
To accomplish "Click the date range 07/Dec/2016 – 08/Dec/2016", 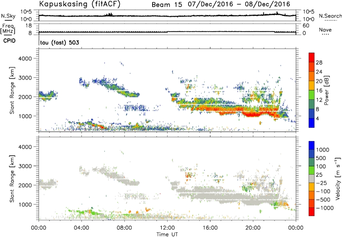I will pyautogui.click(x=239, y=4).
